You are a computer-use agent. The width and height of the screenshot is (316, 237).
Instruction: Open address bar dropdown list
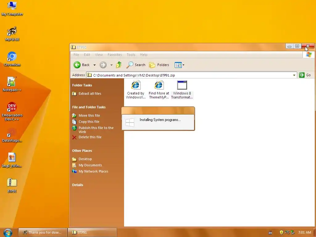click(294, 75)
